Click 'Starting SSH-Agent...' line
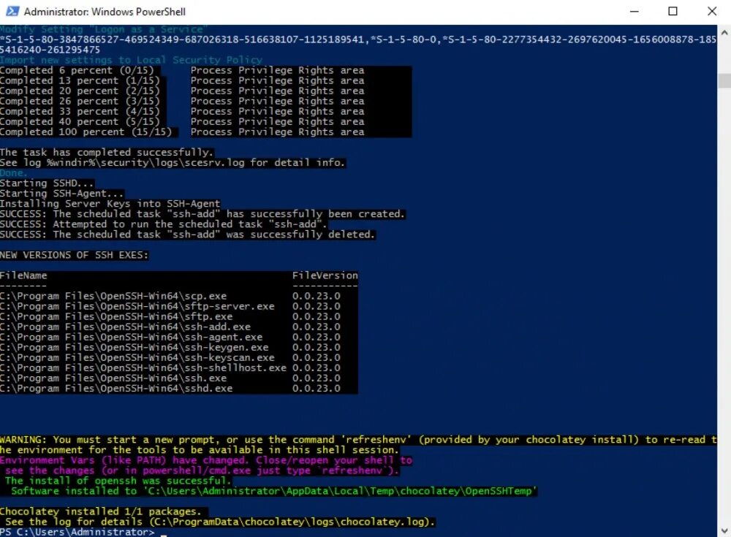The image size is (731, 537). tap(61, 194)
